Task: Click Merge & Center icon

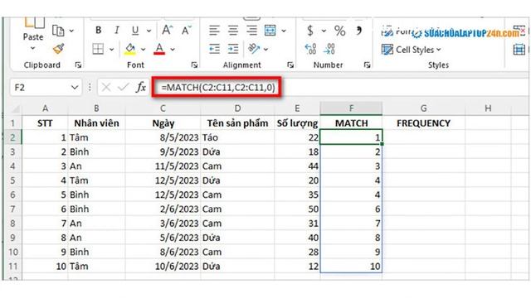Action: pos(270,31)
